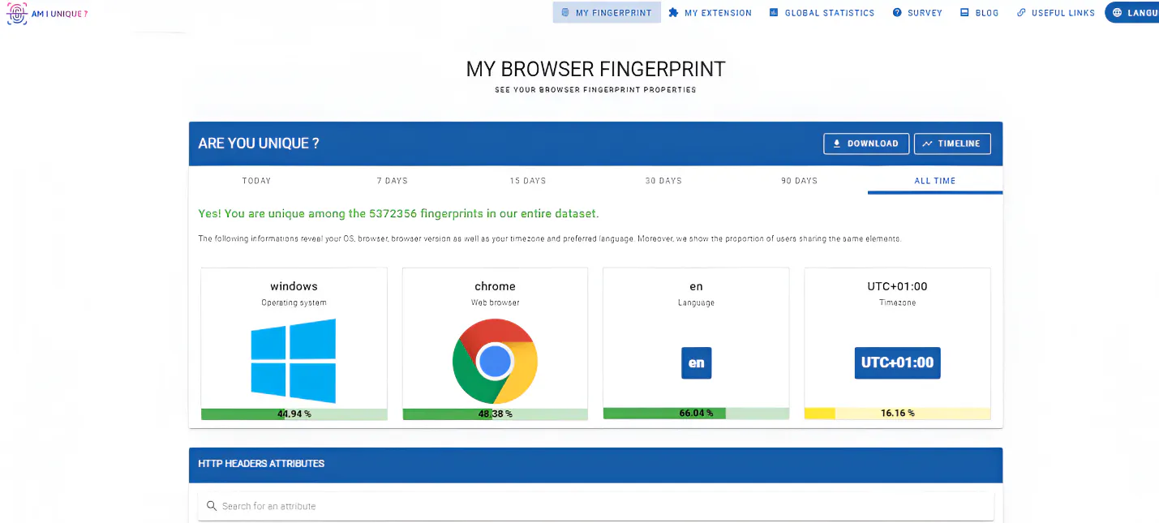Open the Survey page
Viewport: 1159px width, 523px height.
[917, 13]
